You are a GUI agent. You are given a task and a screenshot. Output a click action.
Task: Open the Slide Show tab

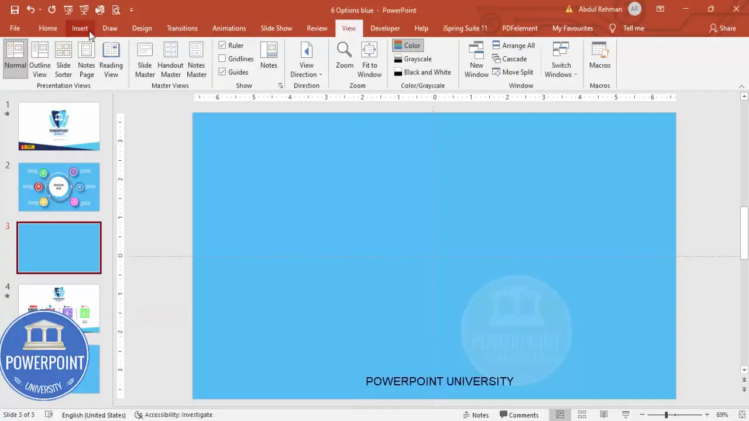point(276,28)
